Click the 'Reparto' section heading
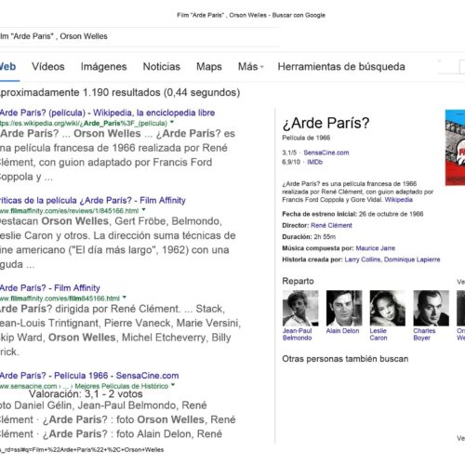The image size is (465, 465). coord(298,281)
